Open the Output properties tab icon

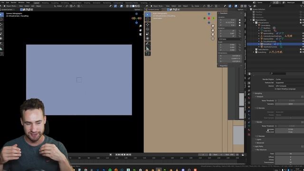249,86
